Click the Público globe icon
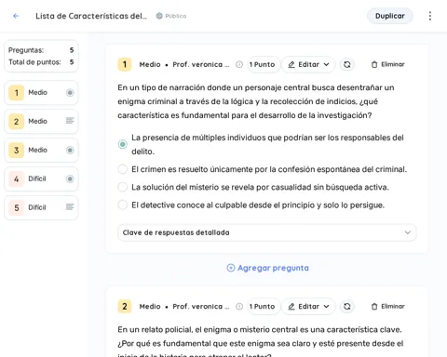447x357 pixels. click(x=159, y=16)
